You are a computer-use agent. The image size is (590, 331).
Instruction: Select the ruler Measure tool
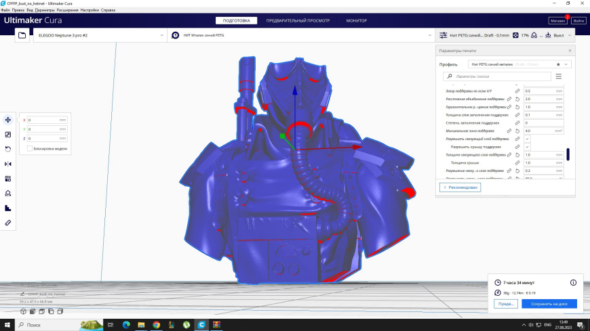[x=8, y=223]
